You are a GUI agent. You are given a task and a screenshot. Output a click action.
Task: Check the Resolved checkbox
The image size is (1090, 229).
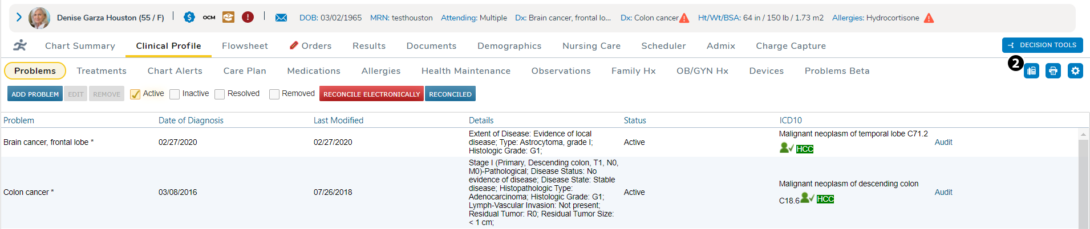[220, 94]
